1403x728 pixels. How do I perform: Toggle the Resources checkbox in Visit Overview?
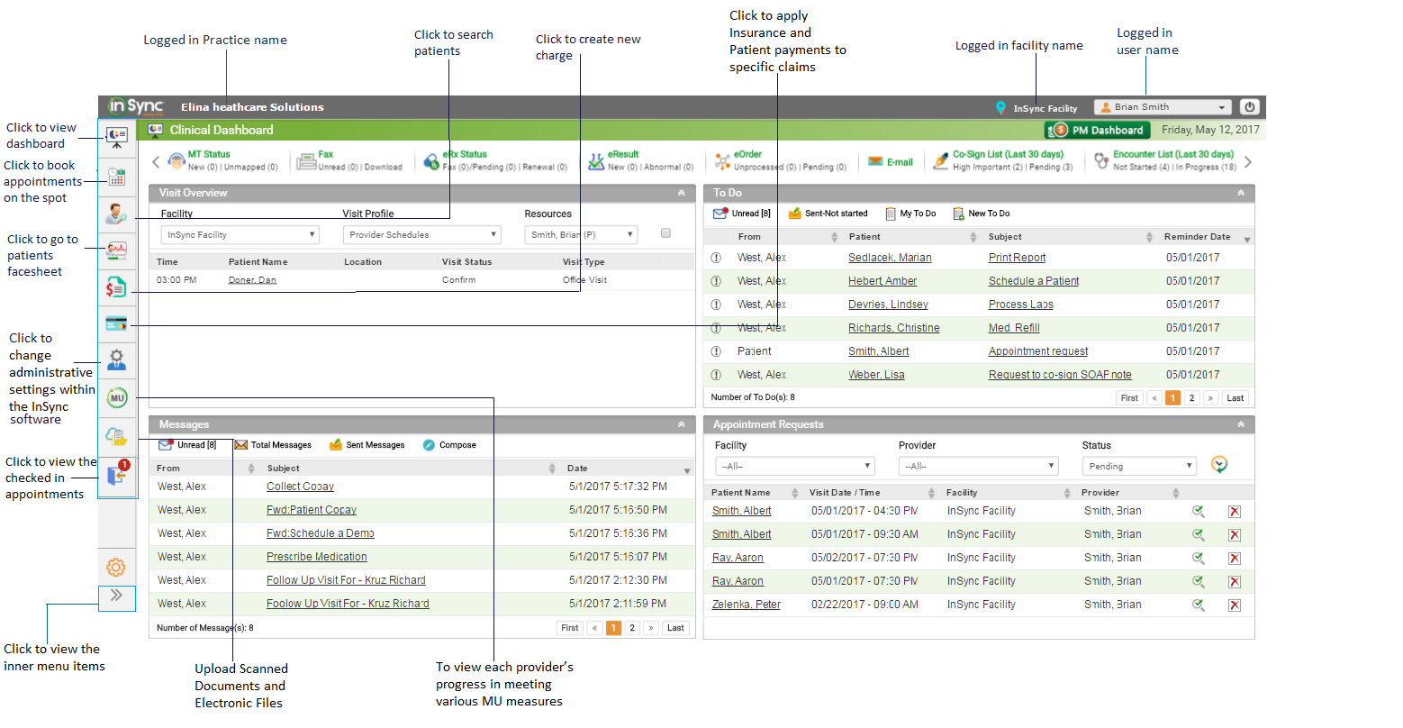(665, 233)
